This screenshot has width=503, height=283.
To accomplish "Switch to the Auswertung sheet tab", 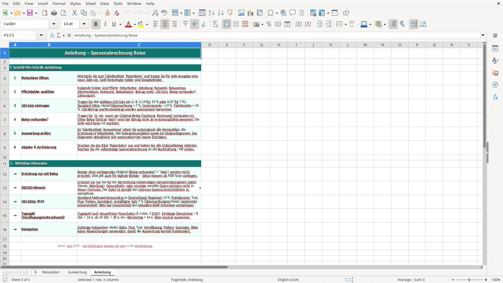I will [x=77, y=273].
